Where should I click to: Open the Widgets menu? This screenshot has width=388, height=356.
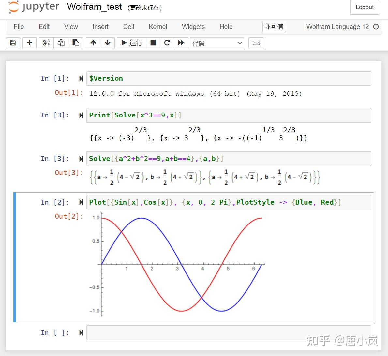point(193,27)
